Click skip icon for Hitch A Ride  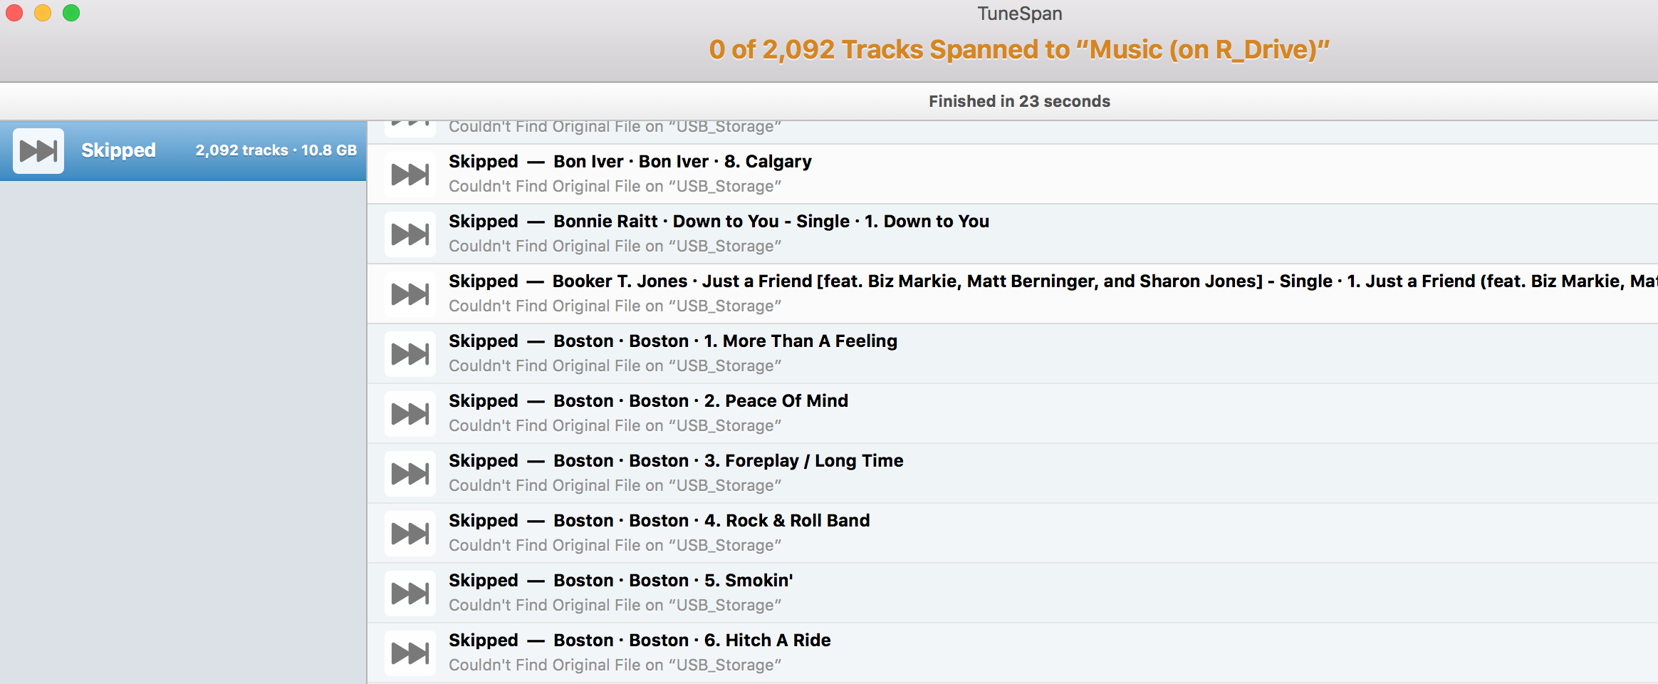410,653
